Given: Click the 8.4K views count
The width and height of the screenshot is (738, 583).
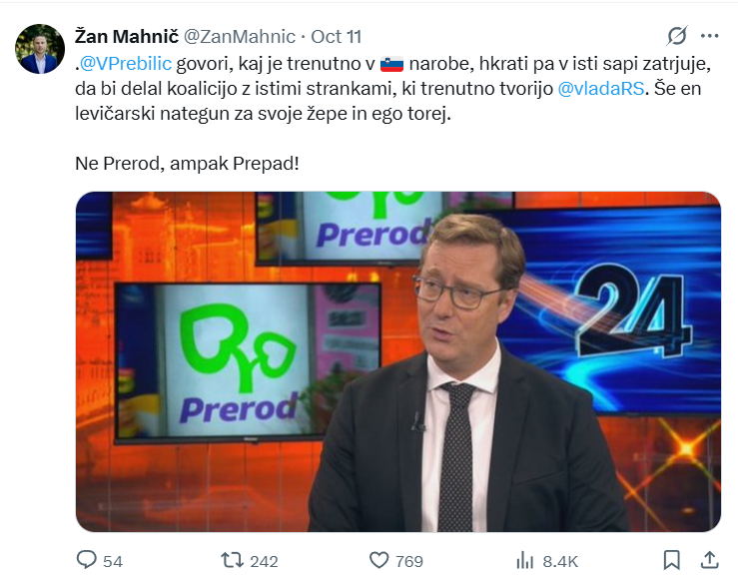Looking at the screenshot, I should [x=560, y=561].
